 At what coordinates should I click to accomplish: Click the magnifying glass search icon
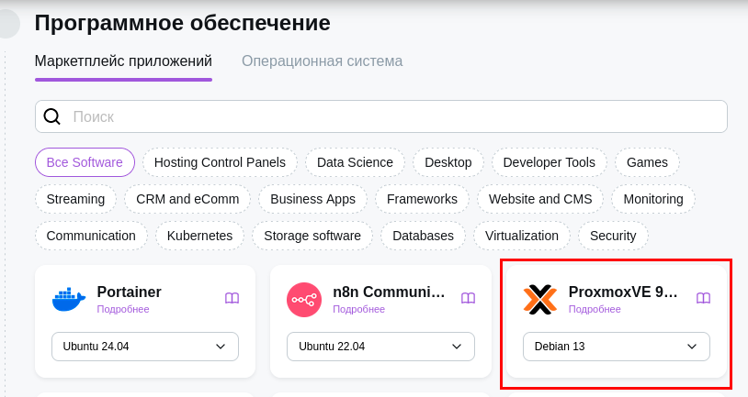coord(52,116)
